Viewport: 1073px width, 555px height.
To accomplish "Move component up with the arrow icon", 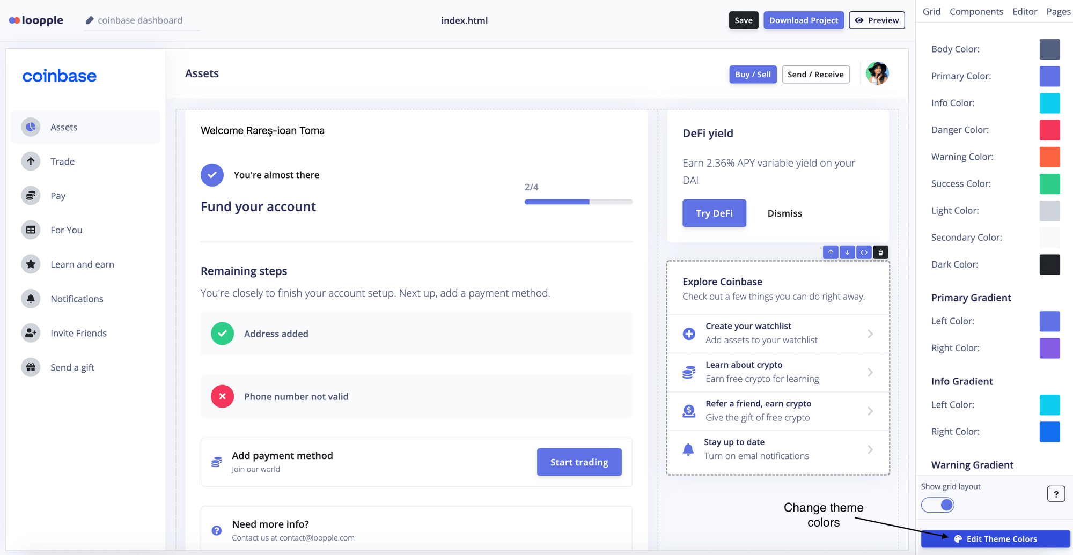I will (x=831, y=252).
